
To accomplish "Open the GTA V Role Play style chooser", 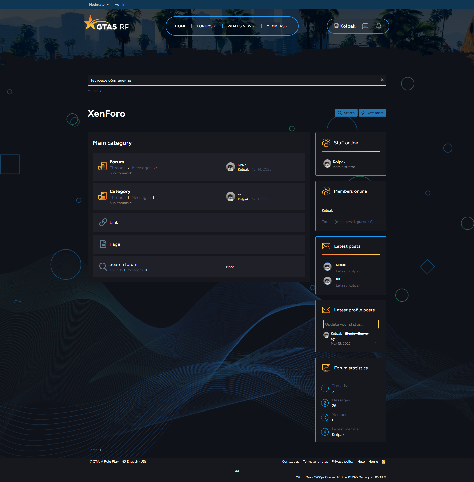I will 104,462.
